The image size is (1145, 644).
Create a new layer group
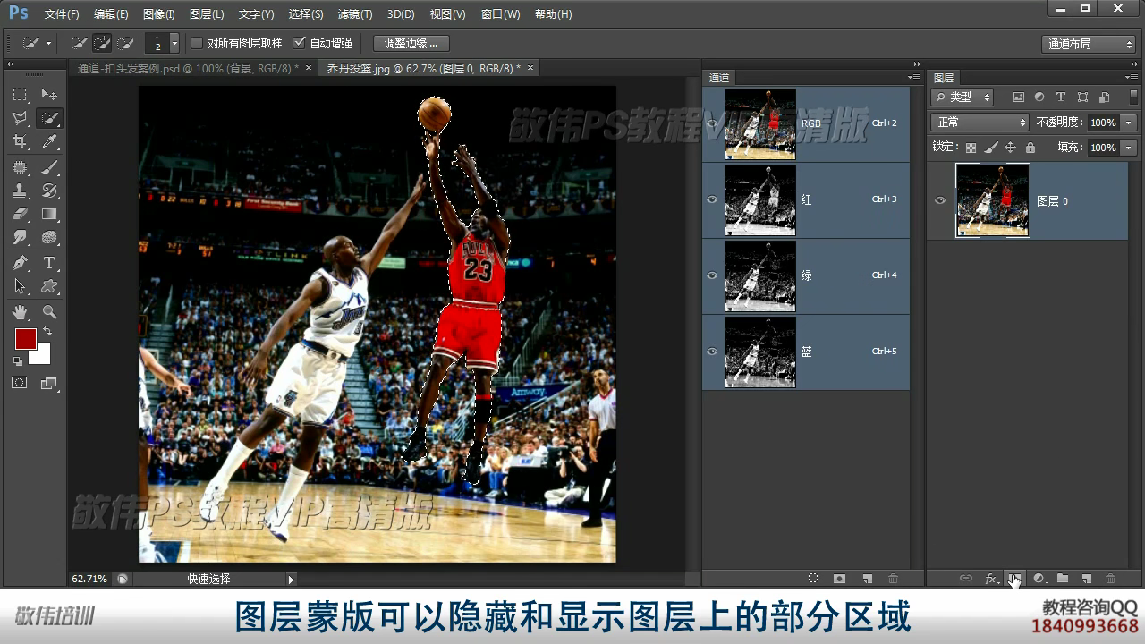tap(1063, 579)
